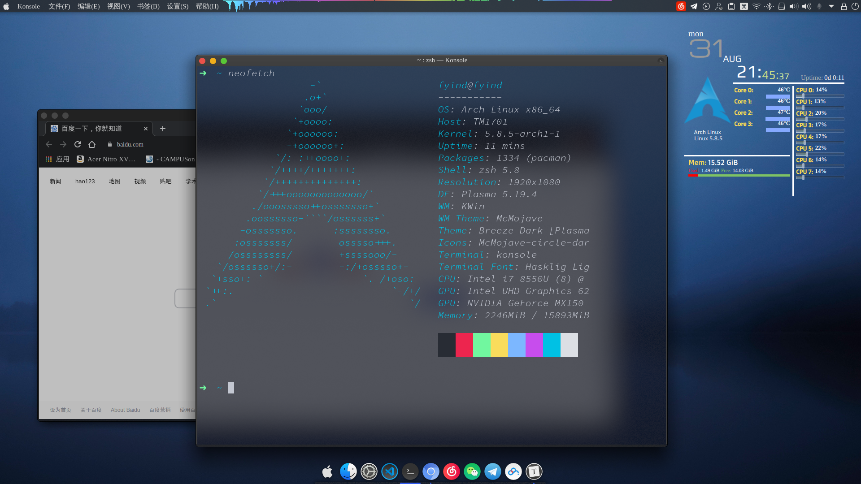Open the 文件(F) menu
The image size is (861, 484).
[59, 6]
